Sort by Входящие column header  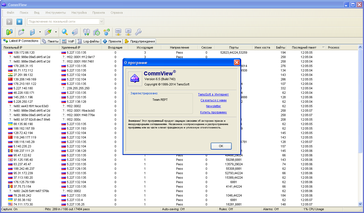115,47
